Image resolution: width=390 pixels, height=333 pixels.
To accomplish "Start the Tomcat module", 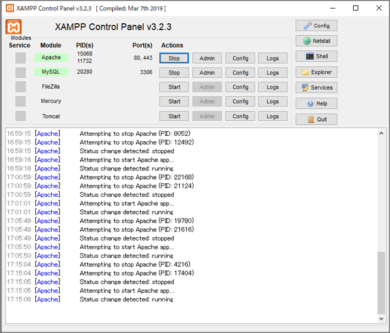I will (x=174, y=116).
